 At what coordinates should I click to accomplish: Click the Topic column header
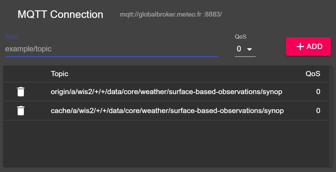(x=60, y=74)
